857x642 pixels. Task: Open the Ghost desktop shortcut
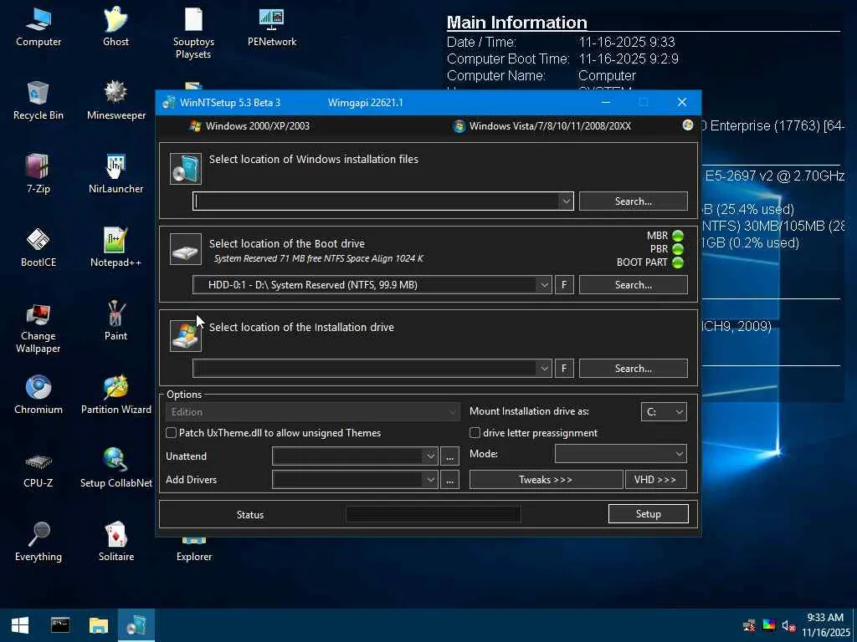115,27
